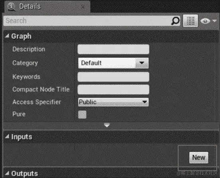Click the Keywords text field
220x178 pixels.
tap(113, 77)
